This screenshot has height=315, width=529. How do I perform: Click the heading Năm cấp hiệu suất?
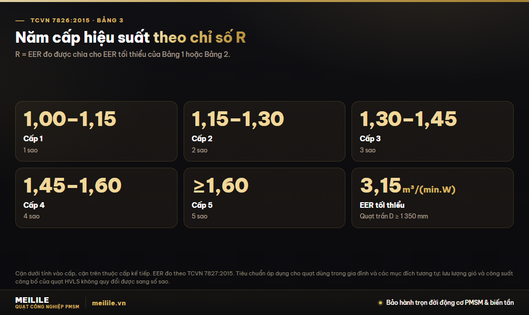point(82,38)
